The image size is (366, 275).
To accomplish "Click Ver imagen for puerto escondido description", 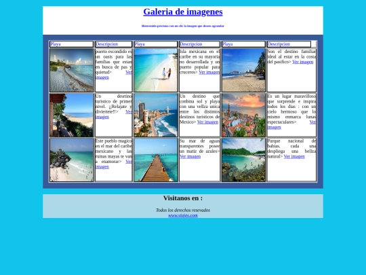I will click(102, 77).
